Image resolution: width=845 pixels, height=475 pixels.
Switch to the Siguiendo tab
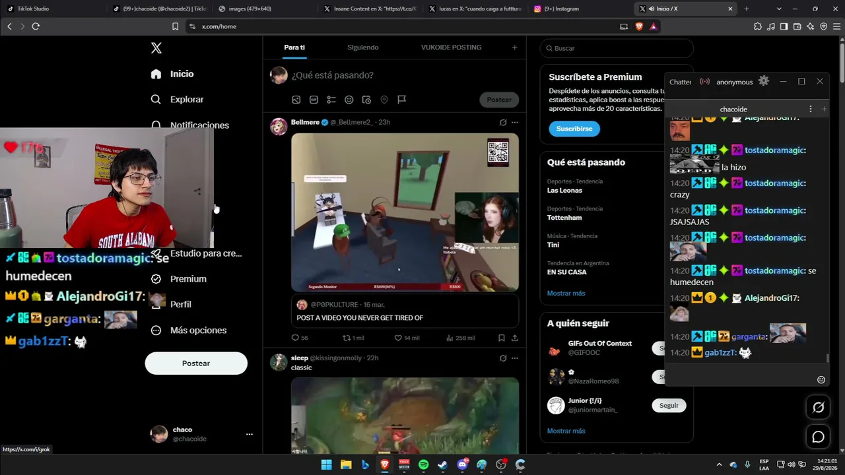[x=363, y=47]
